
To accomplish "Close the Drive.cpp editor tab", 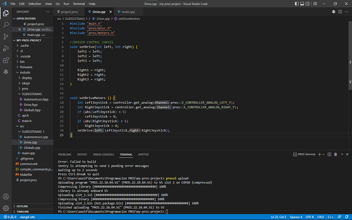I will 111,12.
